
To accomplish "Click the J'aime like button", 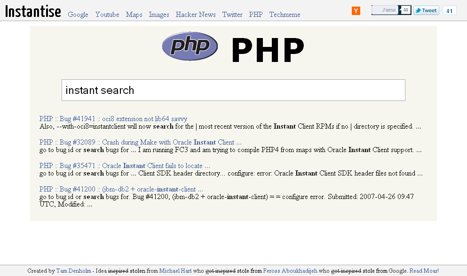I will click(x=385, y=10).
